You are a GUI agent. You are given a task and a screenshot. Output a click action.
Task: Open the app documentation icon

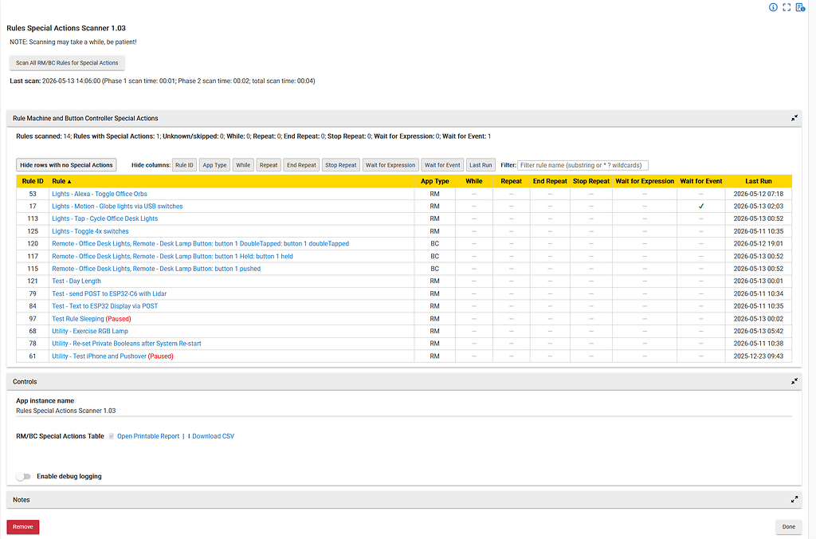tap(800, 7)
